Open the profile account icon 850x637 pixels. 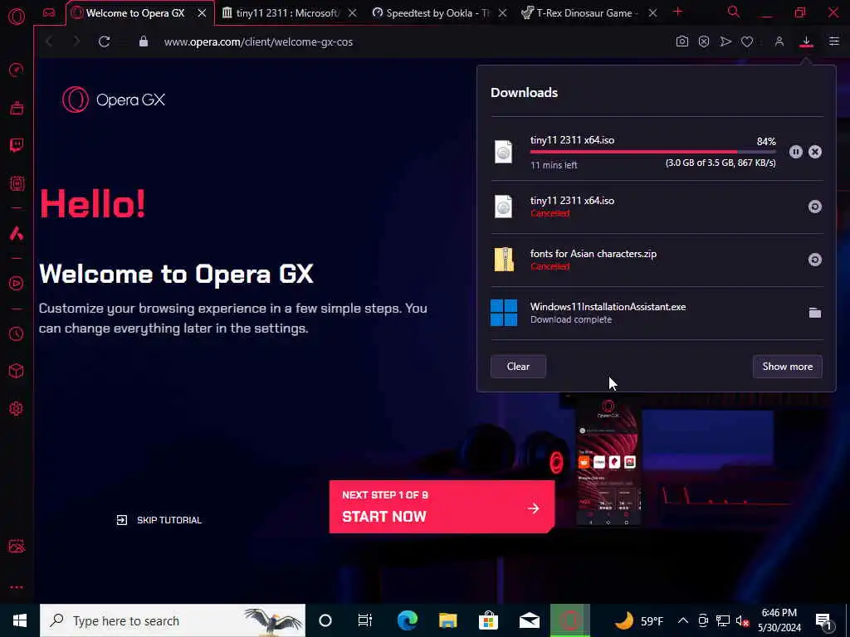pyautogui.click(x=779, y=41)
